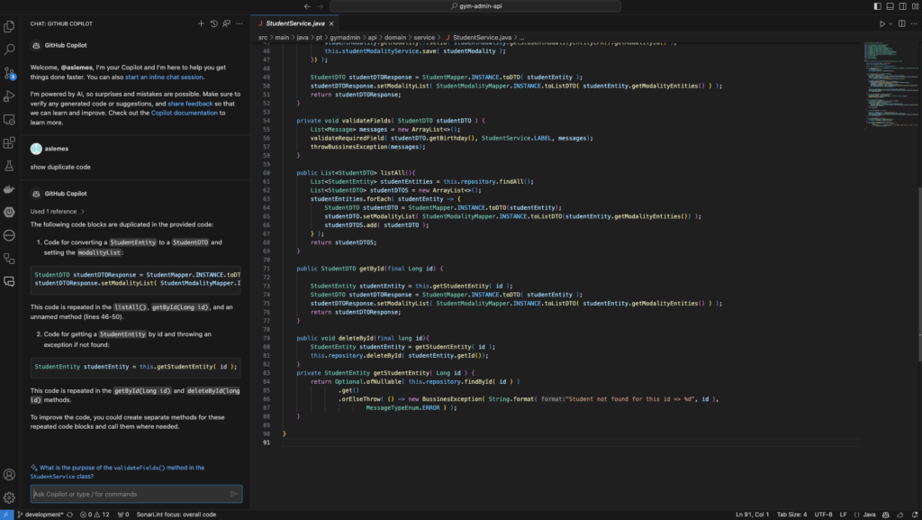Open SonarLint focus: overall code status item
The width and height of the screenshot is (922, 520).
[176, 515]
